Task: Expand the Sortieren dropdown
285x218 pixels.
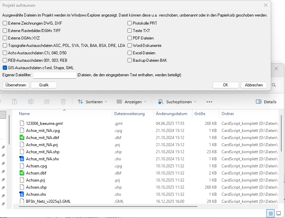Action: pyautogui.click(x=92, y=102)
